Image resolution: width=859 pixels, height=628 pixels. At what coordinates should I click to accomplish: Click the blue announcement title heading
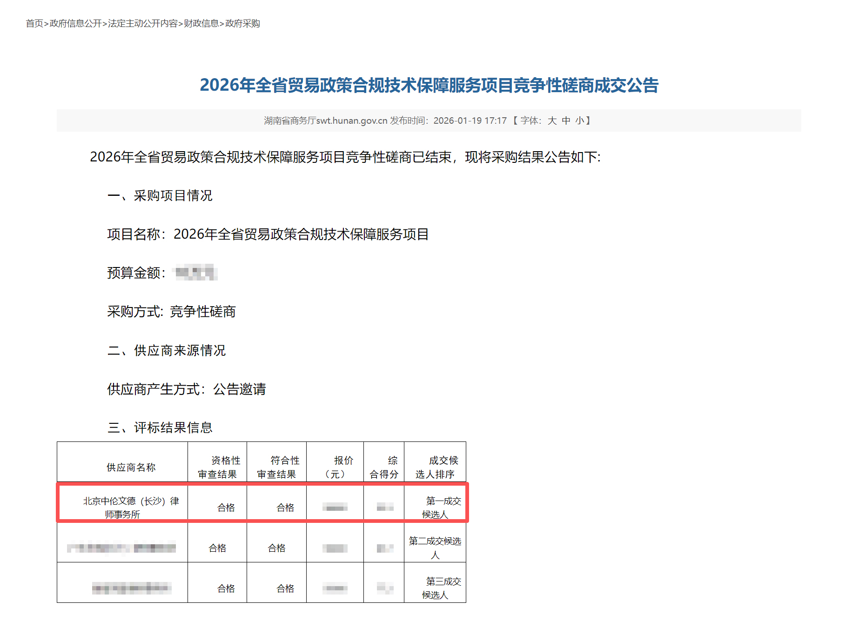[429, 85]
